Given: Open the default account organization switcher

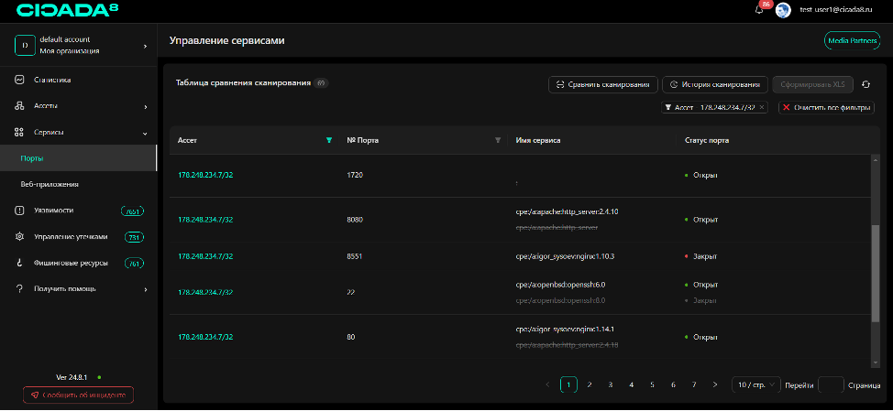Looking at the screenshot, I should 79,45.
